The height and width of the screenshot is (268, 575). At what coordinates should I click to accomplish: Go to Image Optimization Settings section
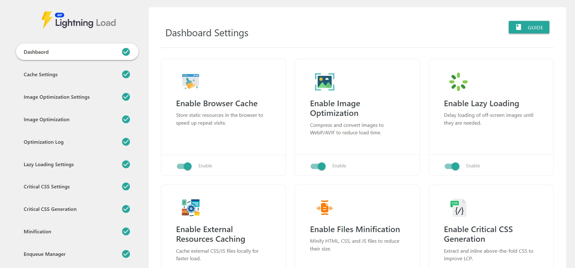(57, 97)
